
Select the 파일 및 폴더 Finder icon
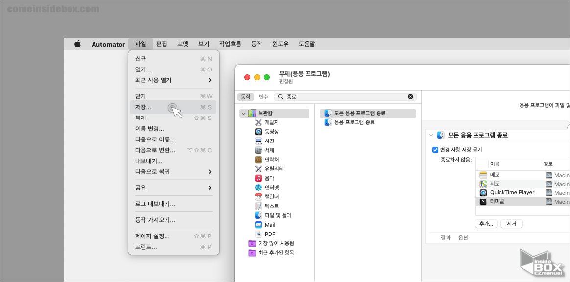pyautogui.click(x=259, y=215)
